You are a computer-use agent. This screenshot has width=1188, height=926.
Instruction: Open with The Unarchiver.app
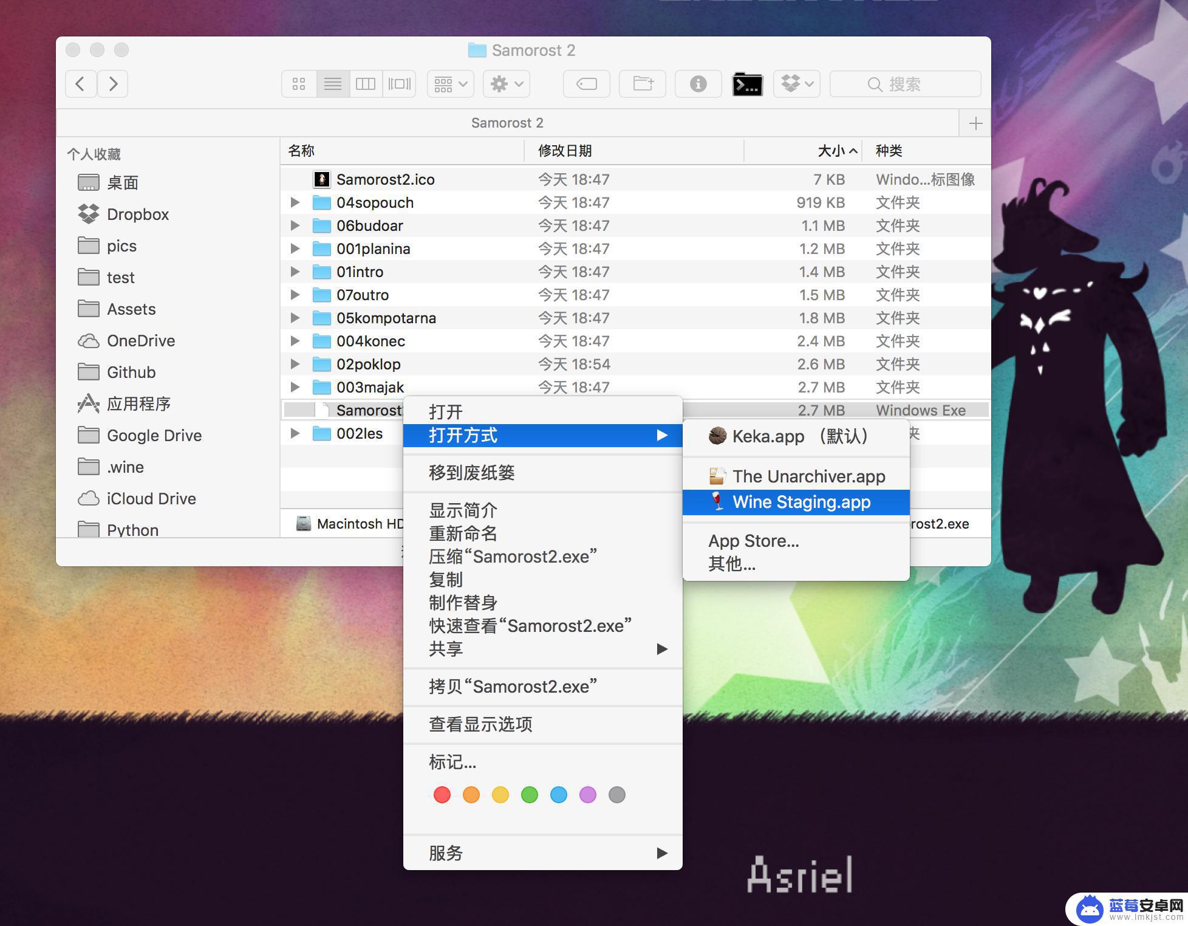pos(796,476)
